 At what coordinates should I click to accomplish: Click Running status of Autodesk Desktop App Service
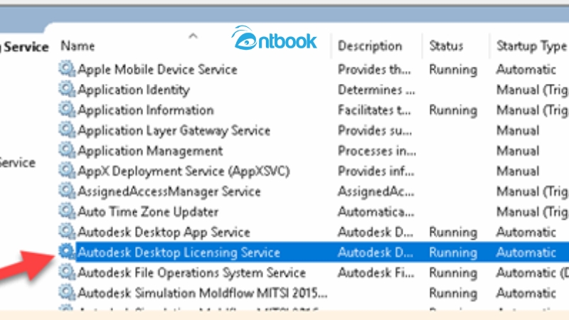coord(453,233)
